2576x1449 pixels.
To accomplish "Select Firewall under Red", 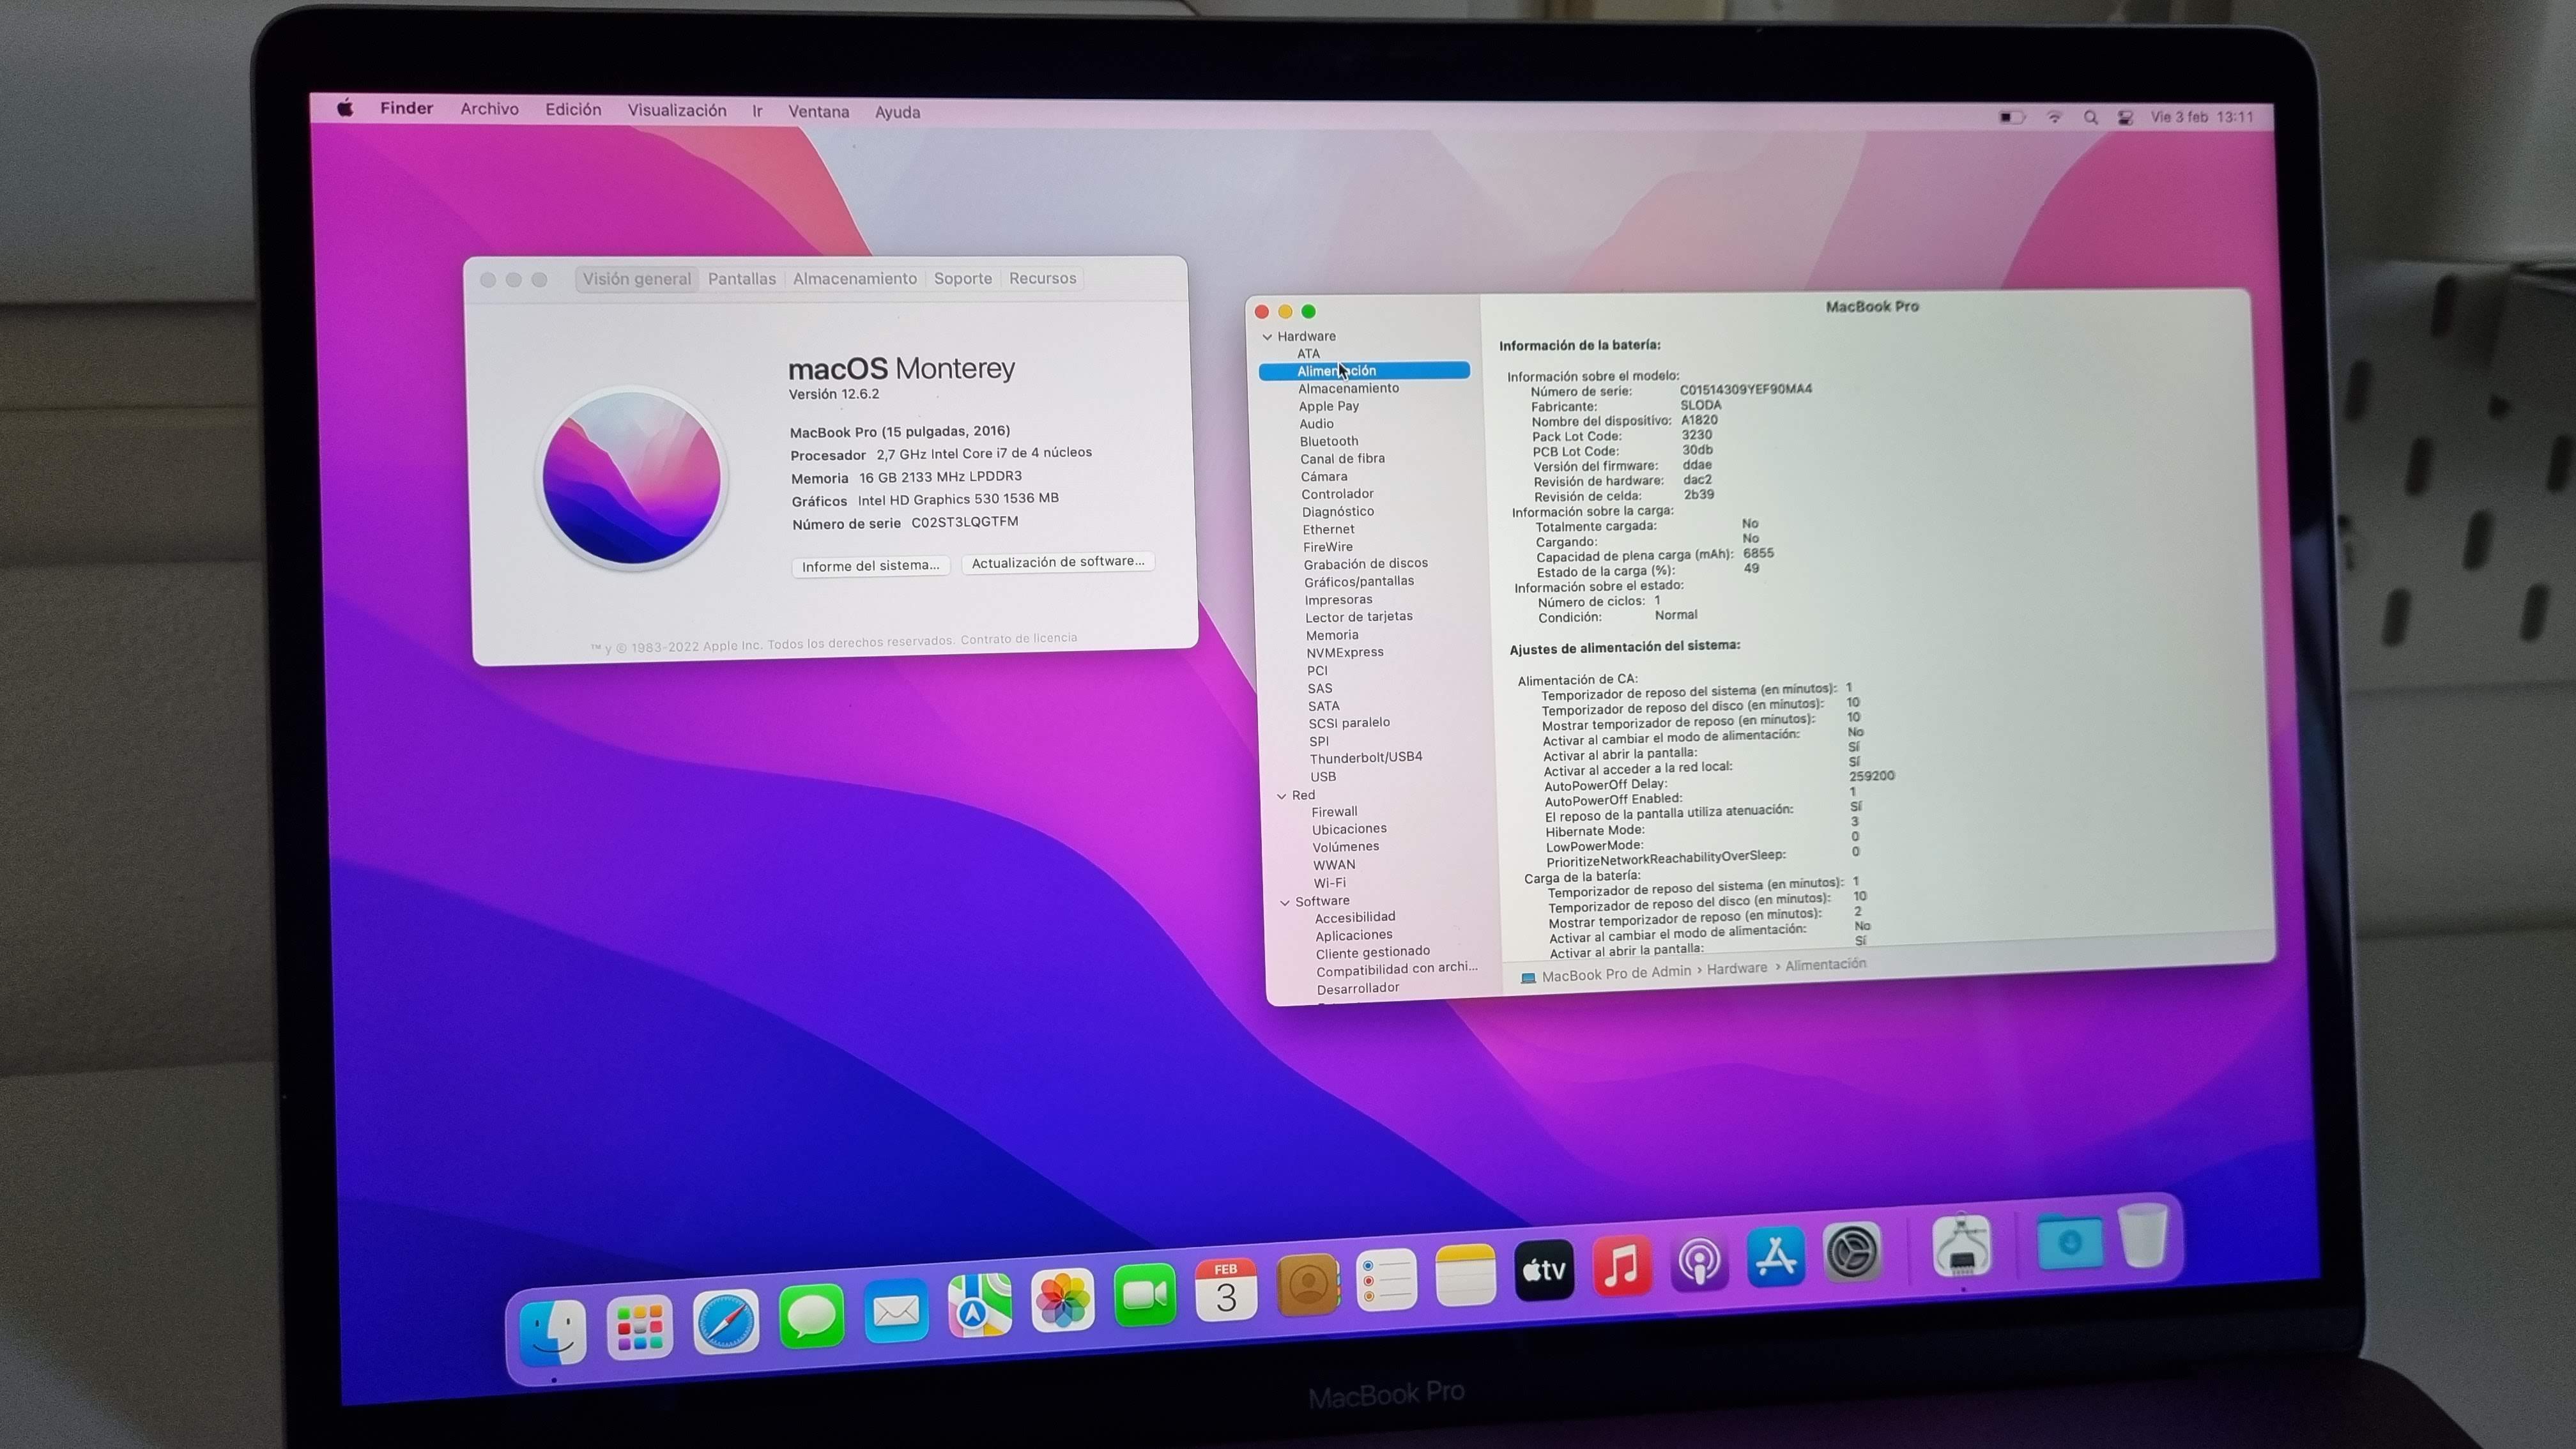I will coord(1334,812).
